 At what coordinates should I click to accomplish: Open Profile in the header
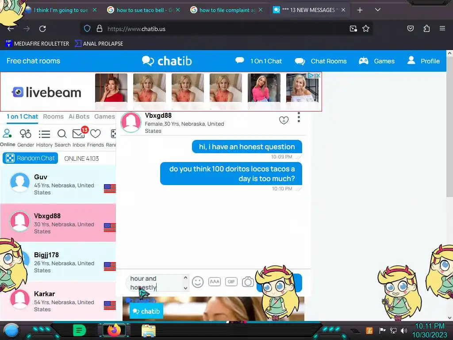pyautogui.click(x=423, y=61)
